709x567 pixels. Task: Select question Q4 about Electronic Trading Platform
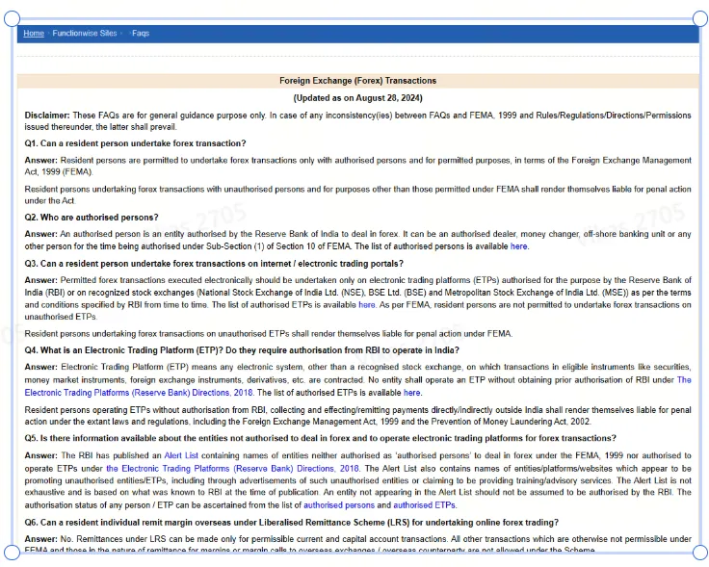[x=242, y=350]
